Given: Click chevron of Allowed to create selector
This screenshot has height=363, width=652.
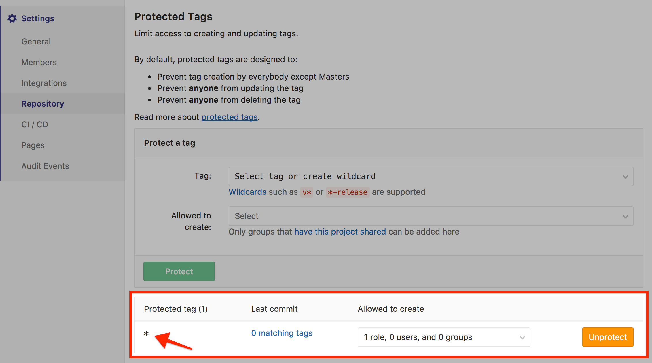Looking at the screenshot, I should (625, 216).
